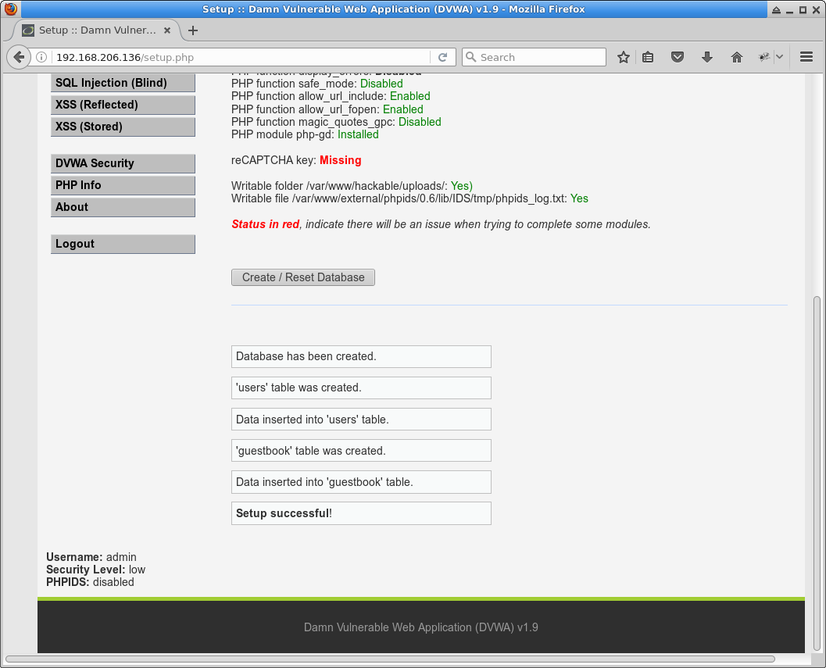This screenshot has width=826, height=668.
Task: Expand the dropdown next to the extension icon
Action: coord(779,57)
